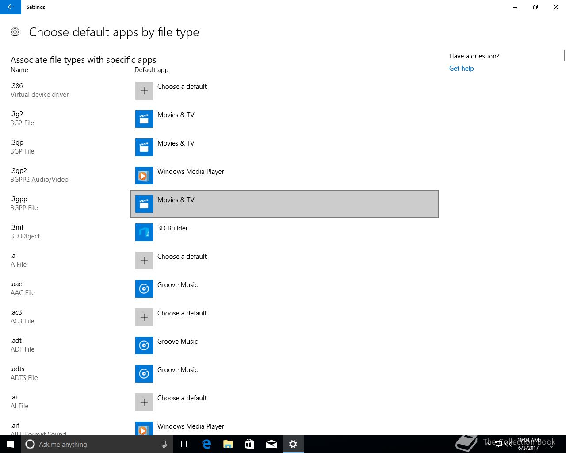Click Movies & TV icon for .3gpp
Image resolution: width=566 pixels, height=453 pixels.
click(x=144, y=204)
